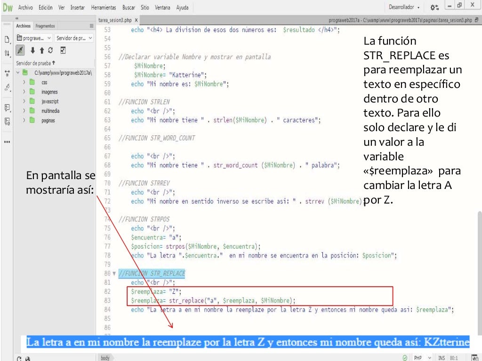Image resolution: width=482 pixels, height=361 pixels.
Task: Click the refresh/synchronize icon in Files panel
Action: [50, 50]
